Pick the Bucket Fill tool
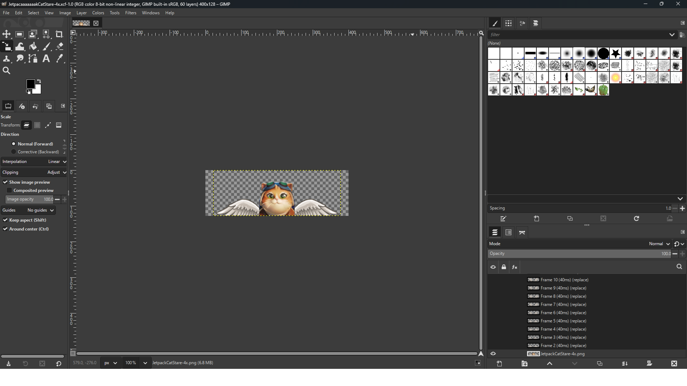The height and width of the screenshot is (386, 687). click(x=33, y=46)
